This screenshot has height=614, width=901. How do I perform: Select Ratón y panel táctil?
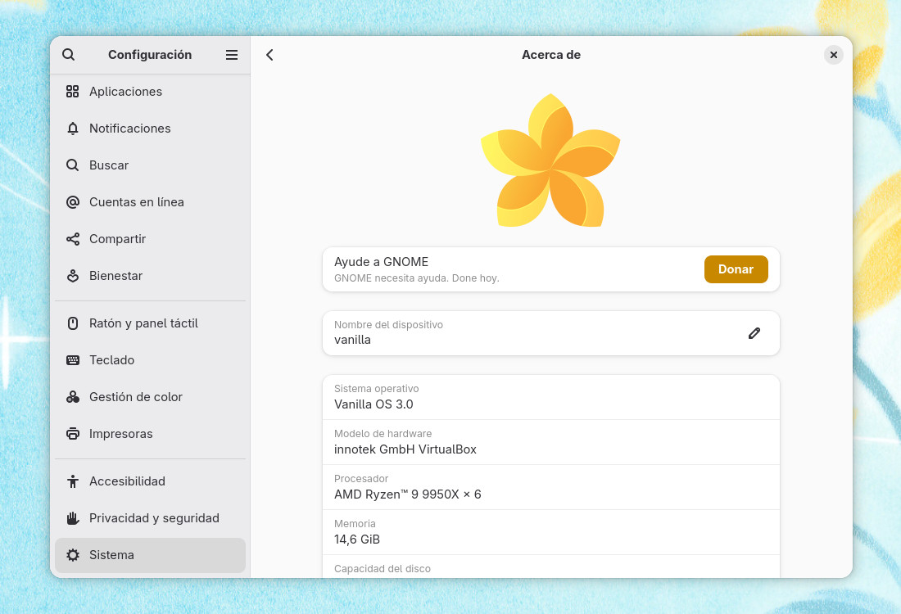coord(150,323)
